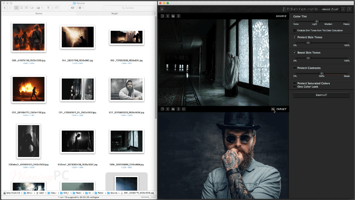Viewport: 355px width, 200px height.
Task: Switch Finder to icon view
Action: (x=16, y=8)
